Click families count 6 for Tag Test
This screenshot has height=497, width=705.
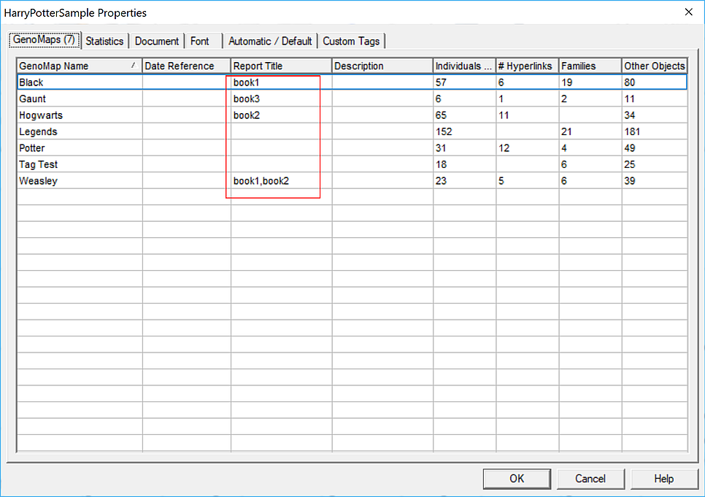click(564, 165)
